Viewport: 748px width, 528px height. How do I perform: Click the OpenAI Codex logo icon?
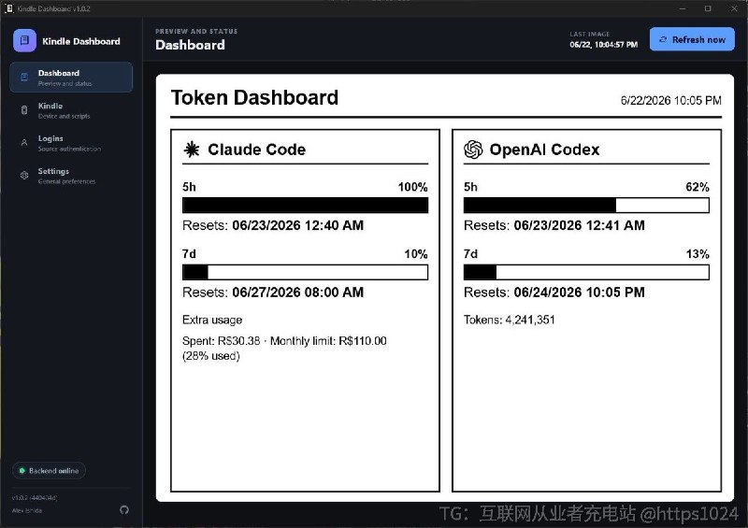(473, 150)
